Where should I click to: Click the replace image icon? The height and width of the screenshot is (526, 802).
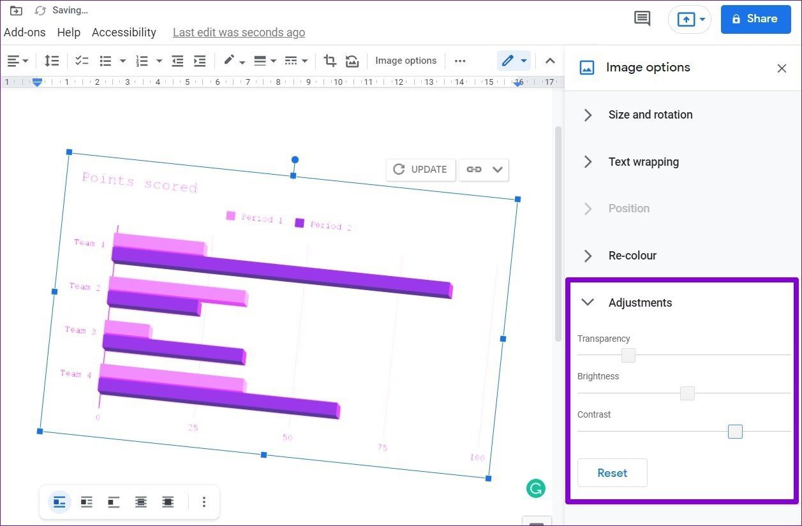click(352, 61)
